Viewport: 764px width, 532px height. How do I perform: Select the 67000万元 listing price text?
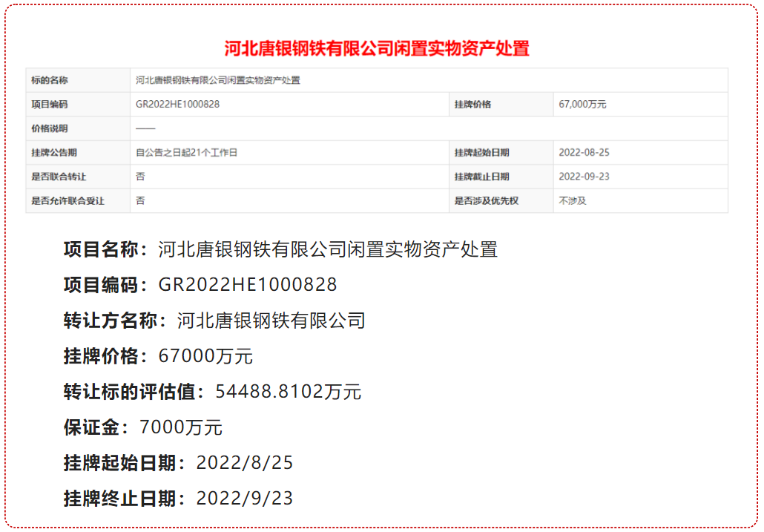click(205, 356)
